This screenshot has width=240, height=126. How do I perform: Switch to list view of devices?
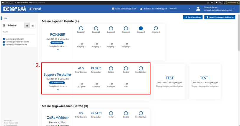click(x=32, y=26)
